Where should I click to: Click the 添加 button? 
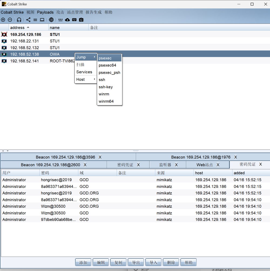pos(83,262)
